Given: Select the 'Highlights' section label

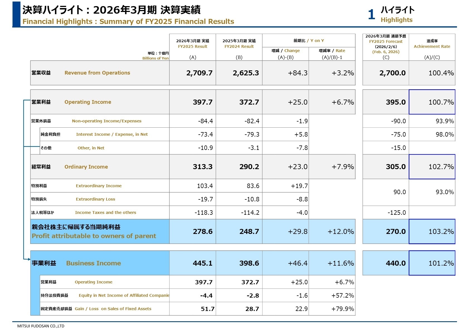Looking at the screenshot, I should point(397,20).
